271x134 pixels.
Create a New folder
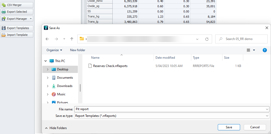[78, 50]
